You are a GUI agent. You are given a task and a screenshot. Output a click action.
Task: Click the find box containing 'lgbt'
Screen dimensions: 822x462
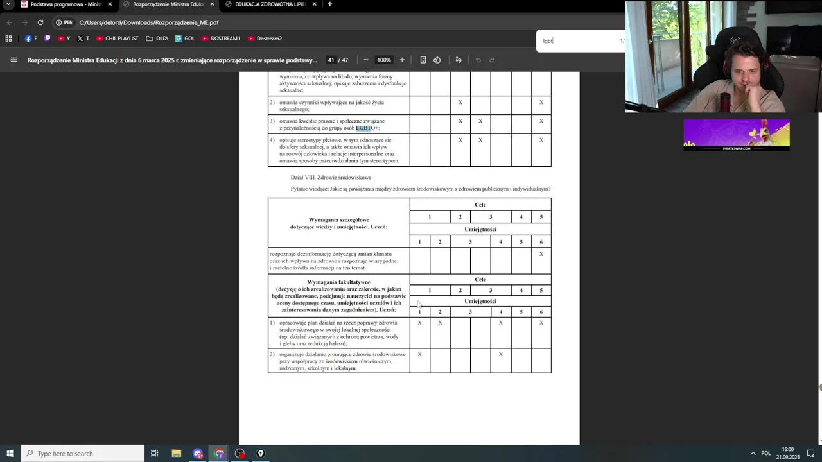click(x=578, y=41)
